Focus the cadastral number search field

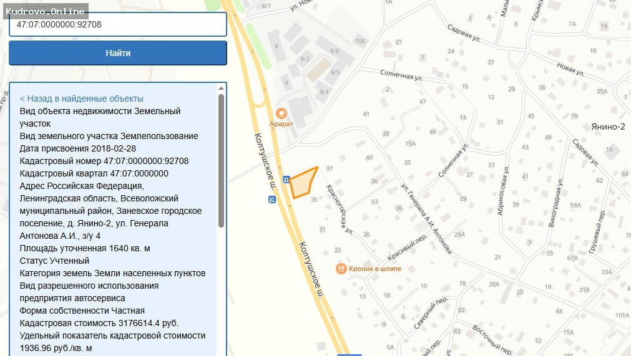point(118,24)
